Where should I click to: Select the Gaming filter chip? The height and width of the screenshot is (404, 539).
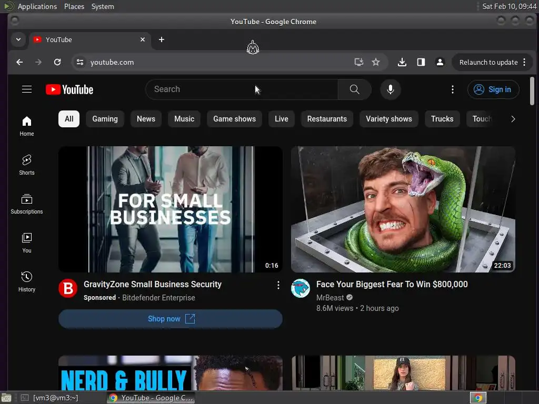click(105, 119)
